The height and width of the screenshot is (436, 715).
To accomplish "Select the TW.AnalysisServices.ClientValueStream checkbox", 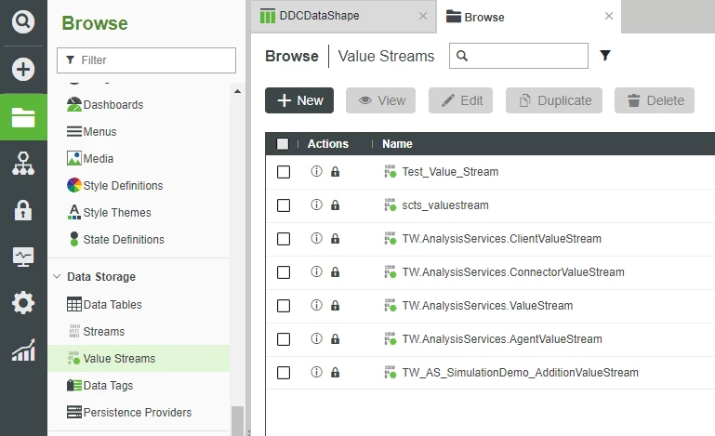I will (x=284, y=239).
